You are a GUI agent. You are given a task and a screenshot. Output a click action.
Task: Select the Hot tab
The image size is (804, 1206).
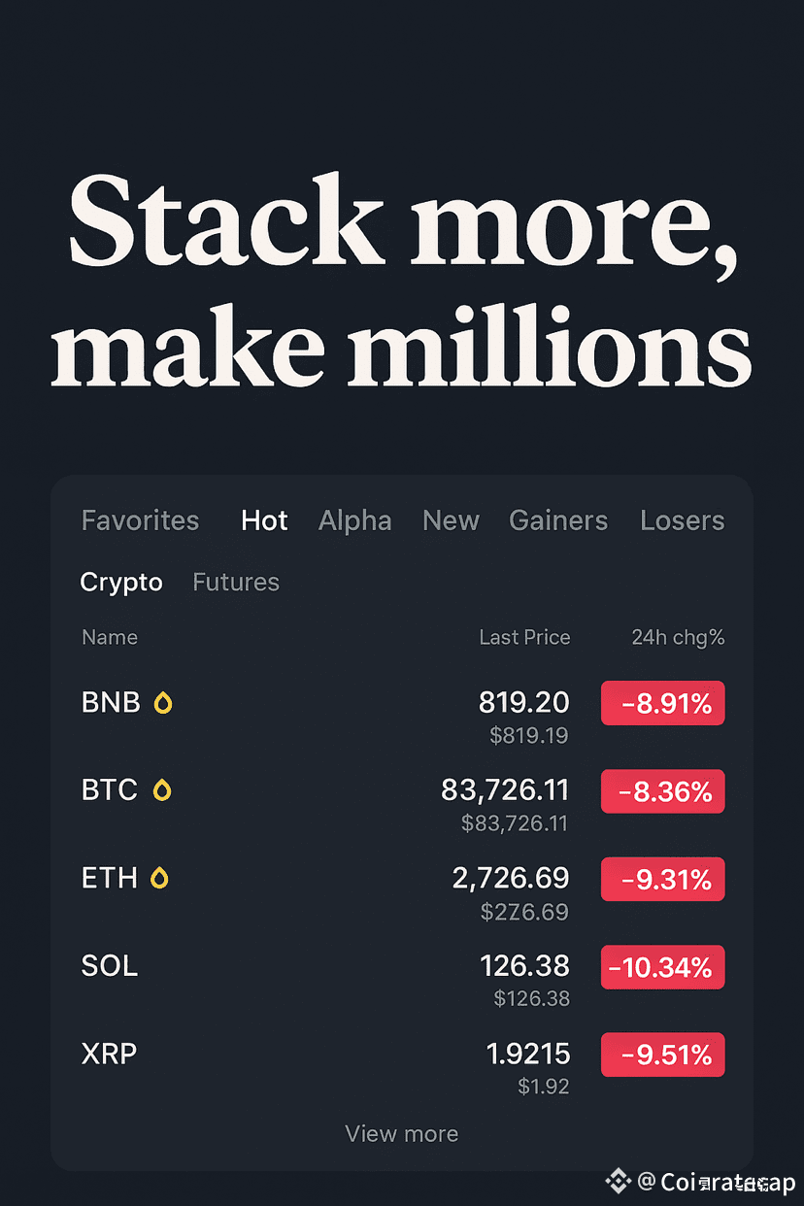pyautogui.click(x=264, y=520)
